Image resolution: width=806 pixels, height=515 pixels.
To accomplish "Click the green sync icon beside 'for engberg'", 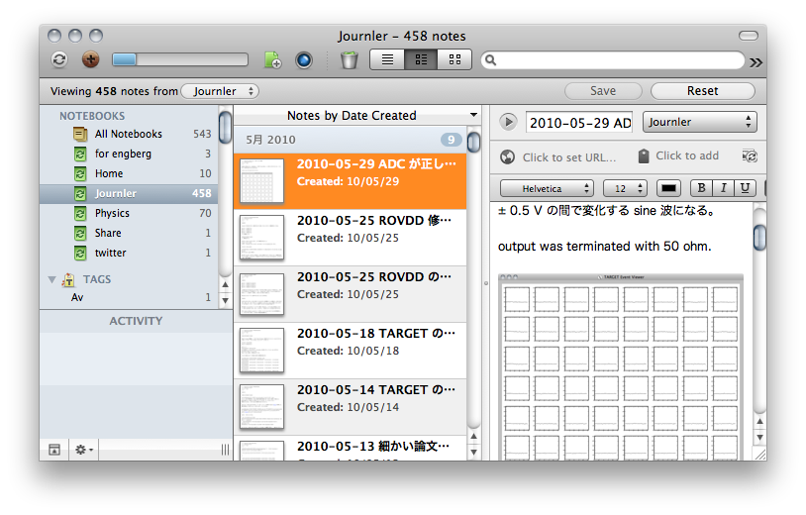I will (80, 154).
